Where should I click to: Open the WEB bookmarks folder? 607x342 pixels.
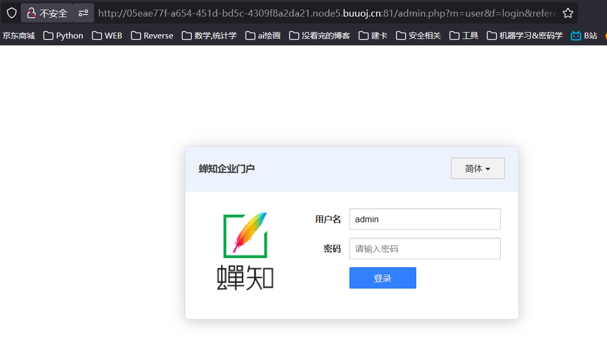click(107, 36)
